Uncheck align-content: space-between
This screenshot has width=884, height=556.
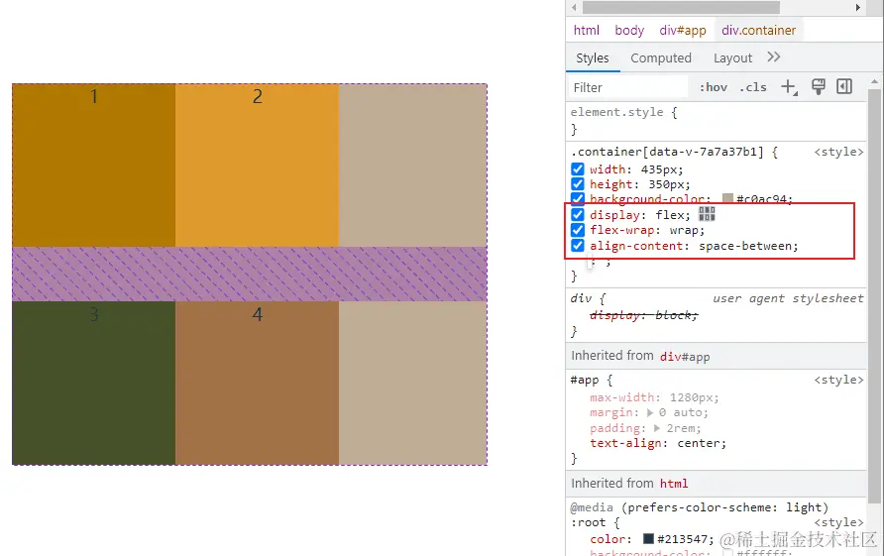coord(578,246)
